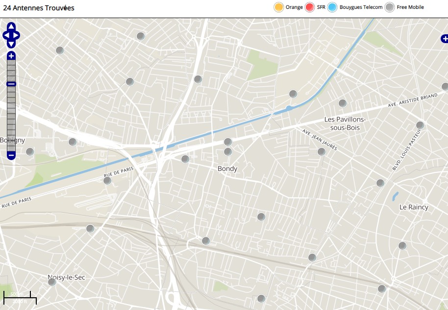Click the Bondy town label on map
448x310 pixels.
click(x=227, y=168)
